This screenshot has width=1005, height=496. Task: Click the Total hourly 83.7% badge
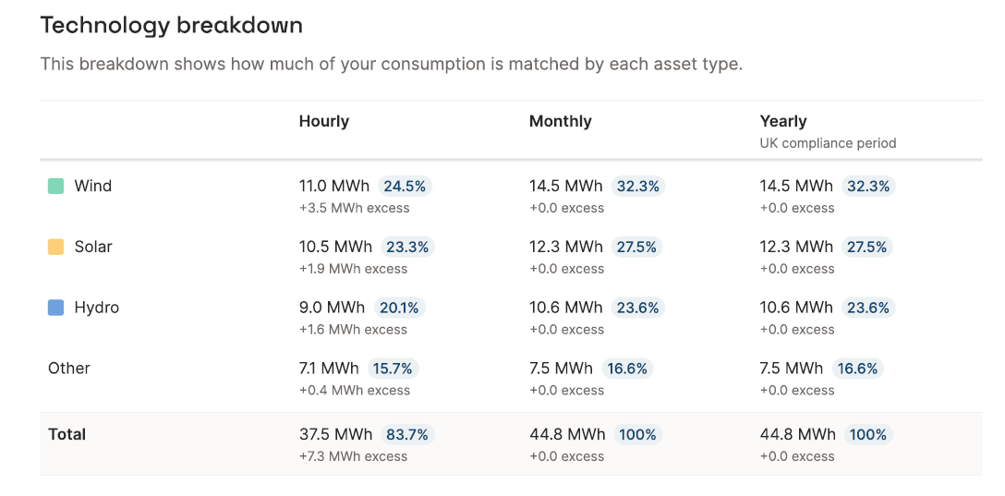(x=407, y=435)
